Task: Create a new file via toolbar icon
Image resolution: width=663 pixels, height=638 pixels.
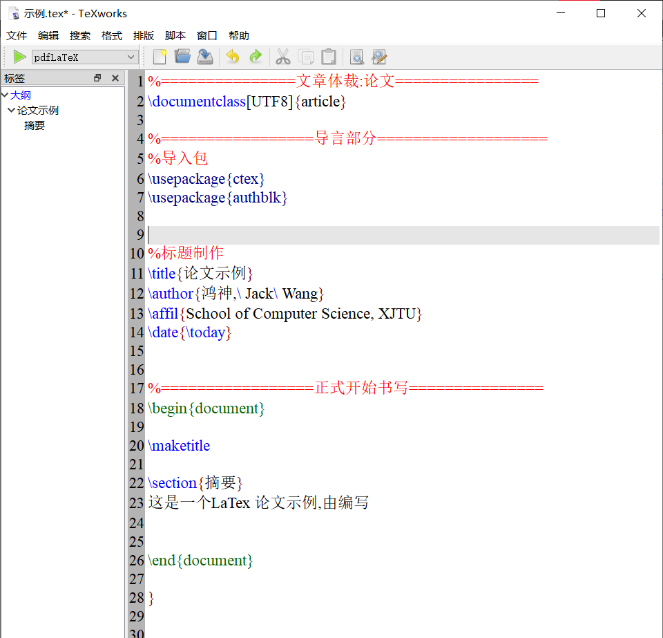Action: click(159, 57)
